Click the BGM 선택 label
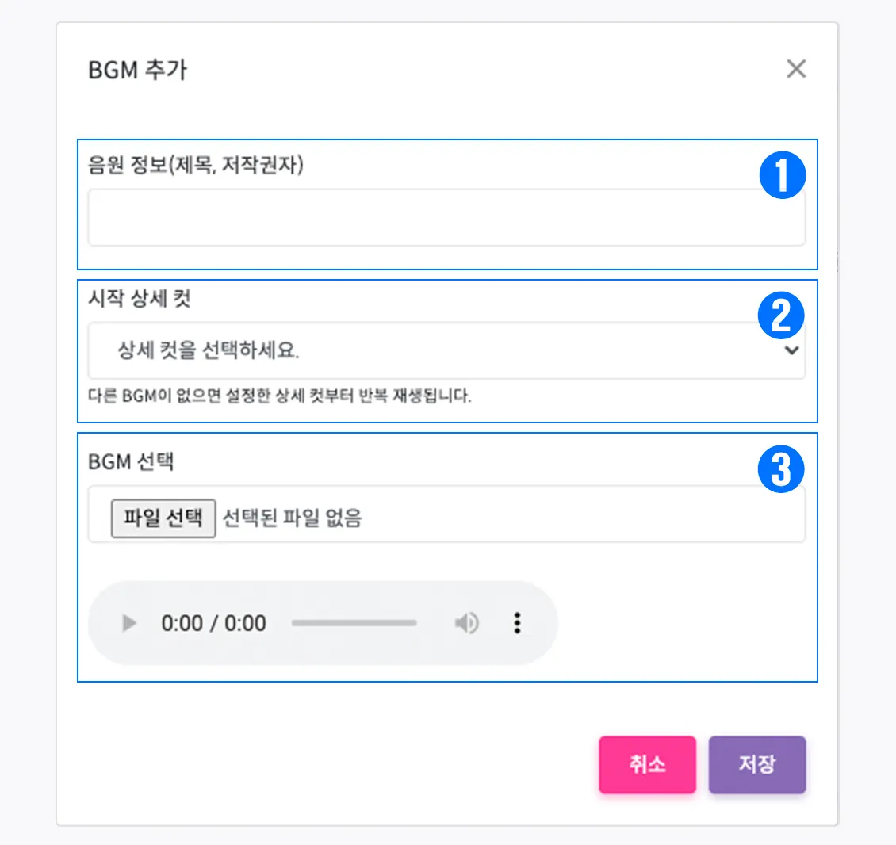Screen dimensions: 896x845 [131, 461]
